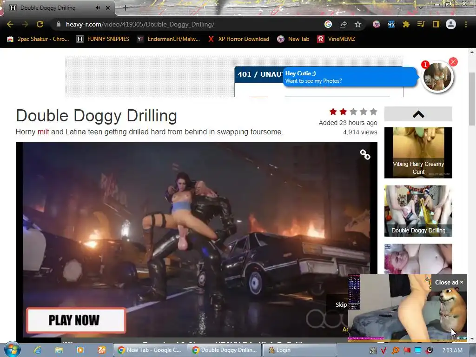The height and width of the screenshot is (357, 476).
Task: Open the New Tab bookmark
Action: click(293, 39)
